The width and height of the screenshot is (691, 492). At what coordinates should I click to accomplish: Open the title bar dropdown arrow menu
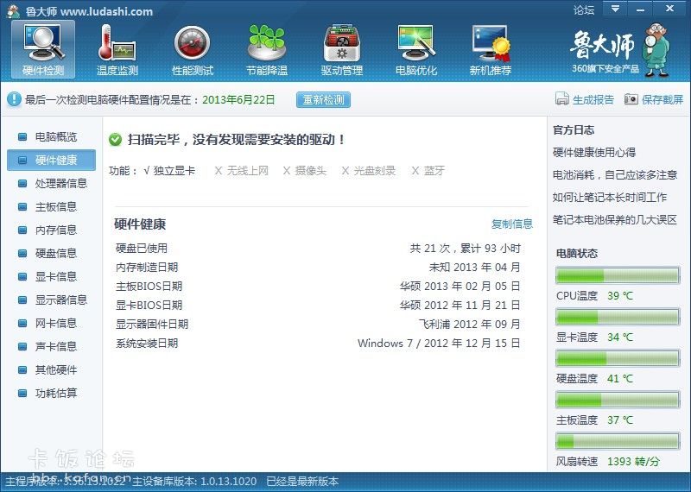click(615, 9)
